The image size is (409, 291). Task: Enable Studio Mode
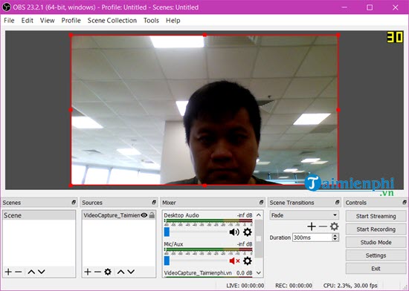376,242
